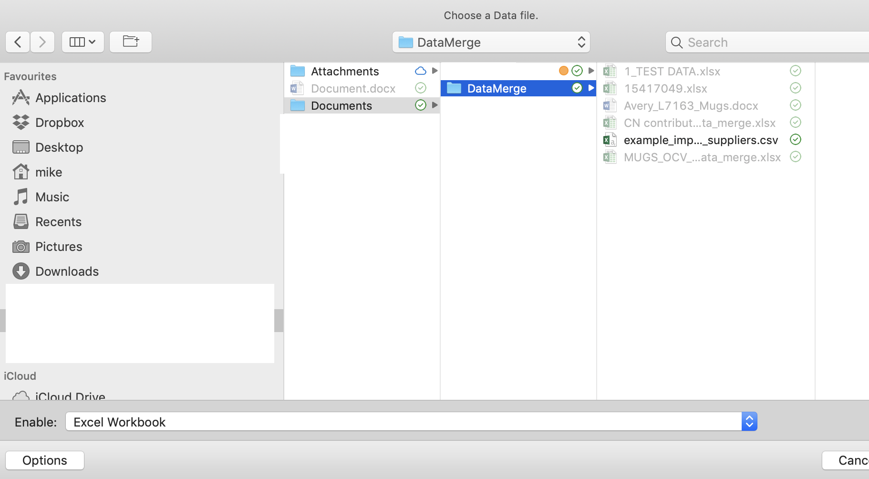Click the Recents tray icon

pyautogui.click(x=21, y=221)
